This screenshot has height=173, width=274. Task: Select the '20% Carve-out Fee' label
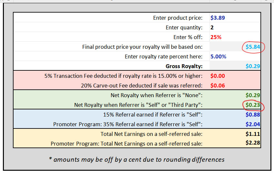pyautogui.click(x=142, y=86)
